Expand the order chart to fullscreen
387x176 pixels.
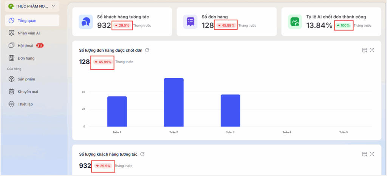point(372,50)
